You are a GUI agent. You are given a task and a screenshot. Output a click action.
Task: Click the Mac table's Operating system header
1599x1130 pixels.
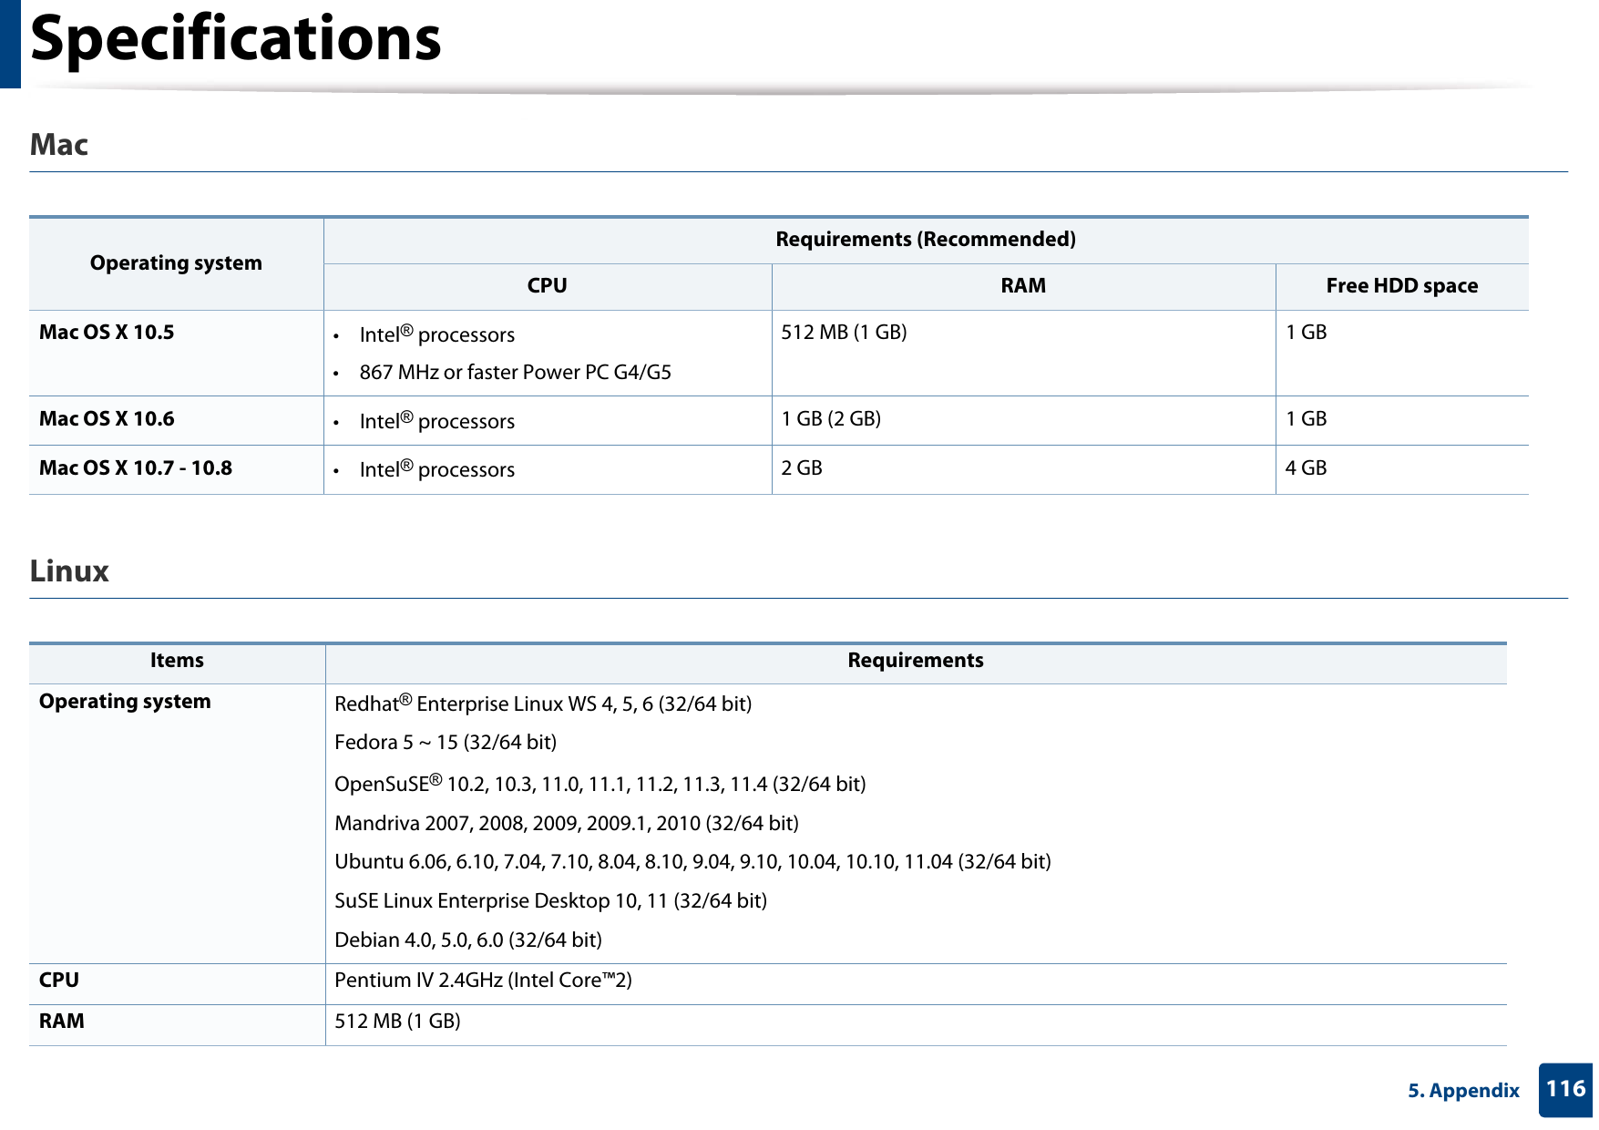pyautogui.click(x=176, y=262)
